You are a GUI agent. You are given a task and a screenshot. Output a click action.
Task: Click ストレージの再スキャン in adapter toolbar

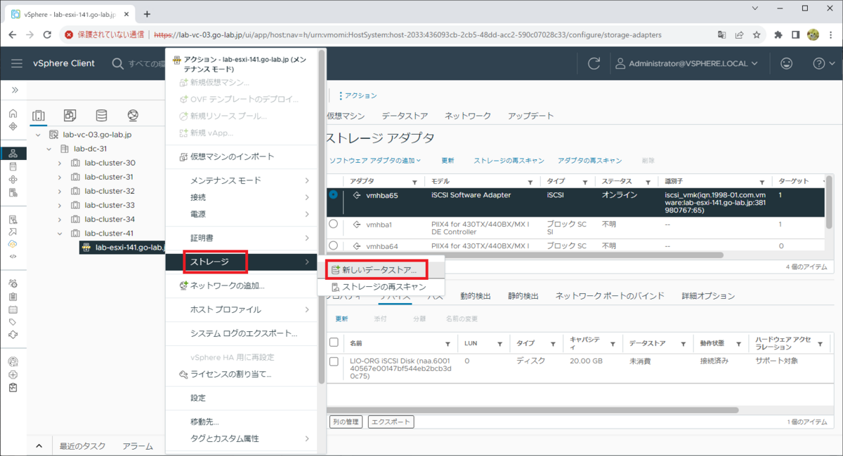click(x=509, y=161)
